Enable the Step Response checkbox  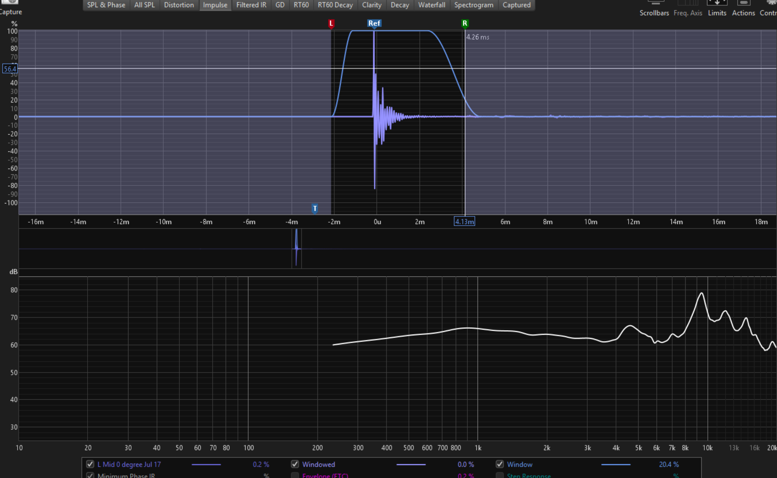(500, 475)
